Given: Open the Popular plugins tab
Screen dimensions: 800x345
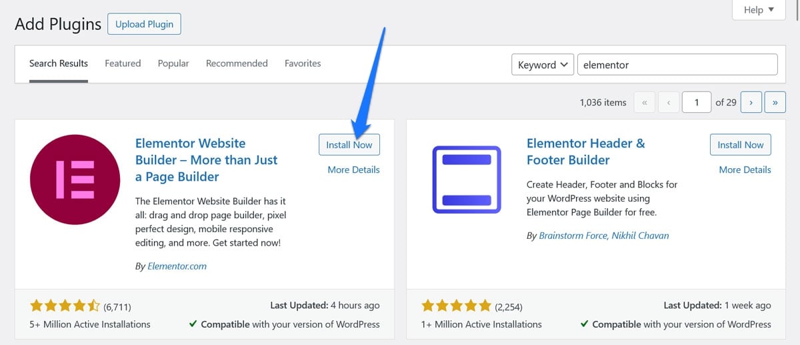Looking at the screenshot, I should [173, 63].
